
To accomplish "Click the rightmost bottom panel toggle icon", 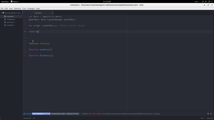I will point(211,114).
